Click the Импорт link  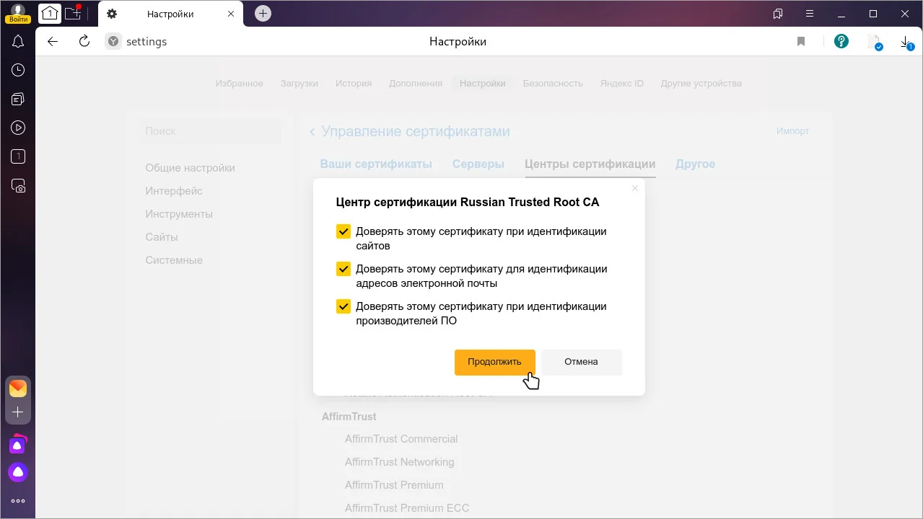click(792, 131)
